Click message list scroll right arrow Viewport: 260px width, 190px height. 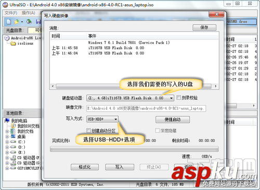[x=216, y=86]
